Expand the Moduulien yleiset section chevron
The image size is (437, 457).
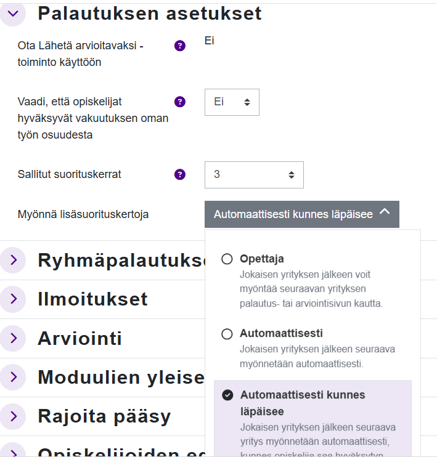(13, 377)
